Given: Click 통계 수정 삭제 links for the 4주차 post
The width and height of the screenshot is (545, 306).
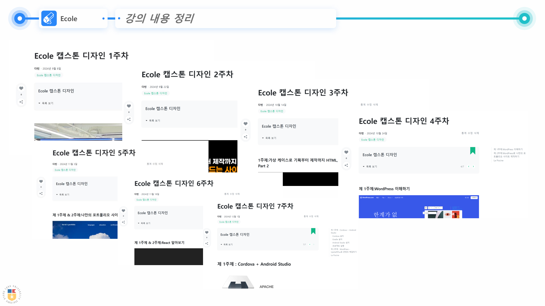Looking at the screenshot, I should (470, 133).
